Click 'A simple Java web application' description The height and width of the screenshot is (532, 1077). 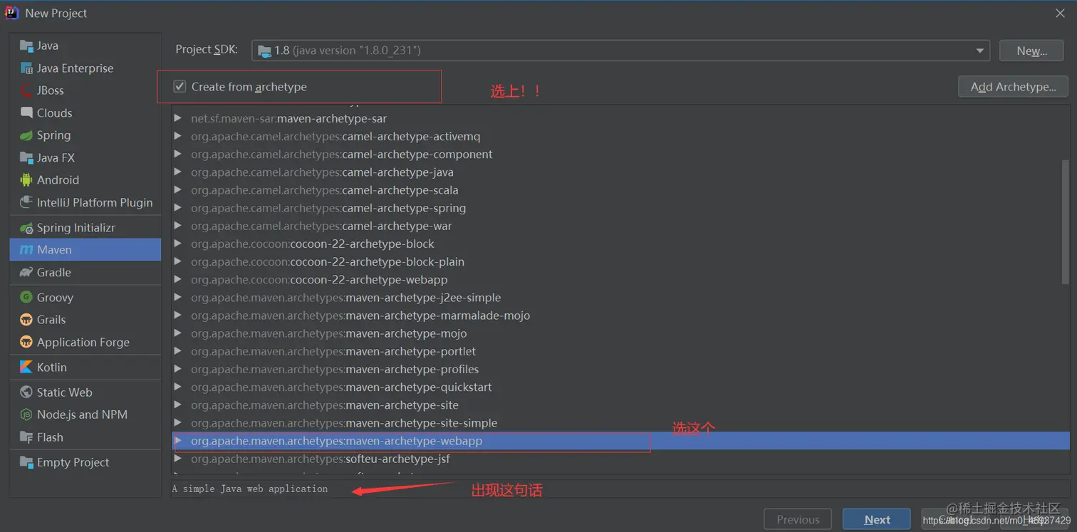(x=250, y=489)
